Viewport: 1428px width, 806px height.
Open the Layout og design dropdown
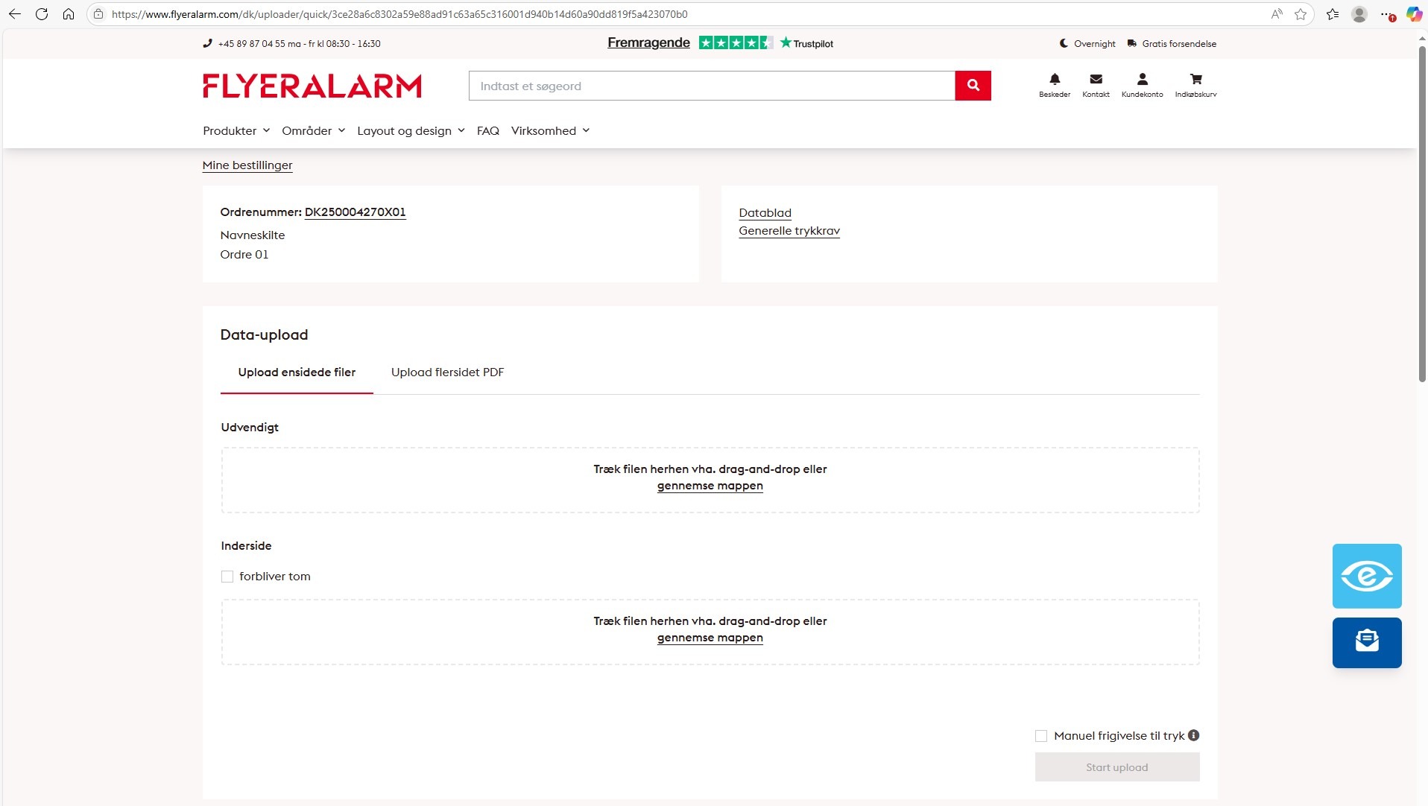coord(411,131)
